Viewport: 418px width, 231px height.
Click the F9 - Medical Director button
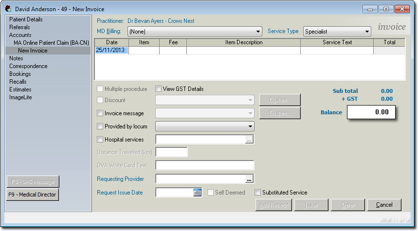point(33,195)
